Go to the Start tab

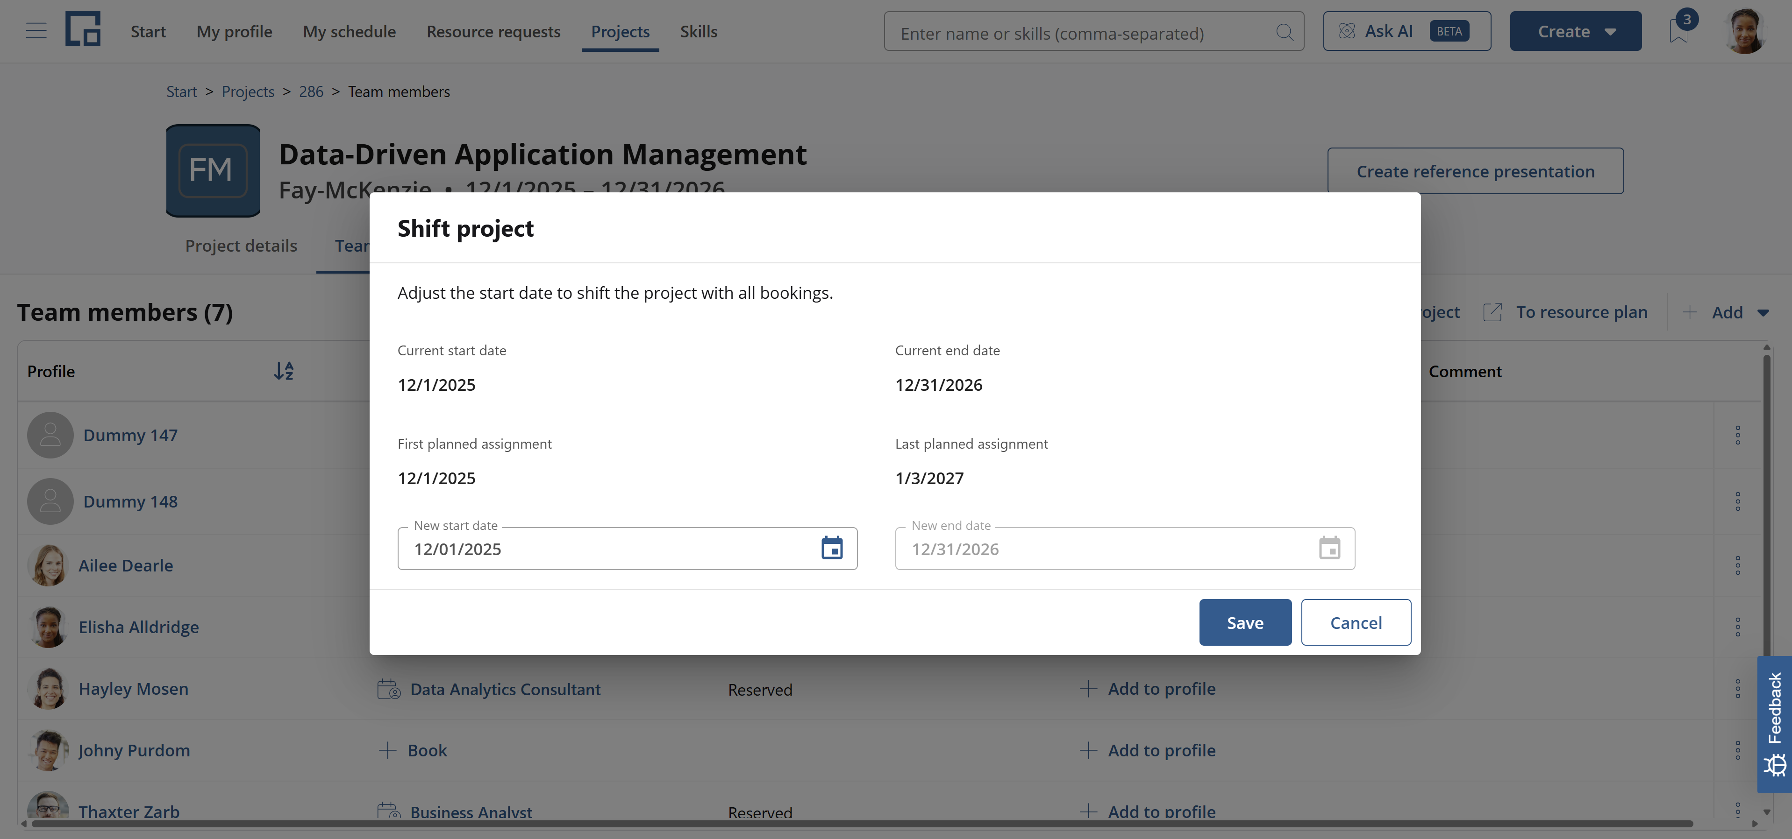click(x=148, y=31)
